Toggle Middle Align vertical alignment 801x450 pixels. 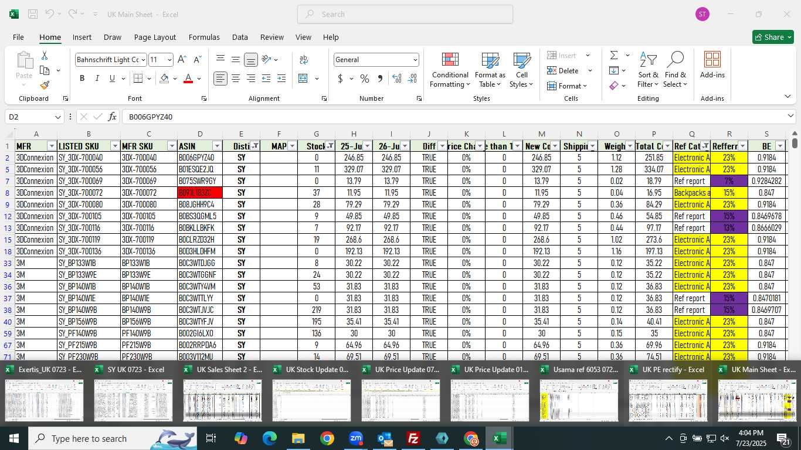point(236,59)
